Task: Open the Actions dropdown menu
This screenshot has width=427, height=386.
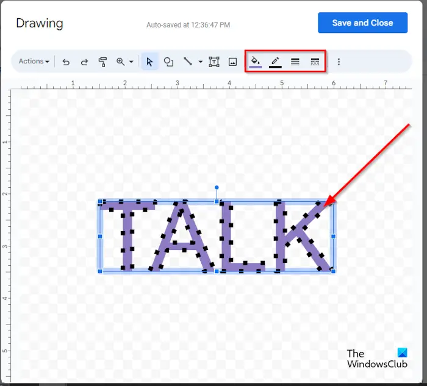Action: coord(34,61)
